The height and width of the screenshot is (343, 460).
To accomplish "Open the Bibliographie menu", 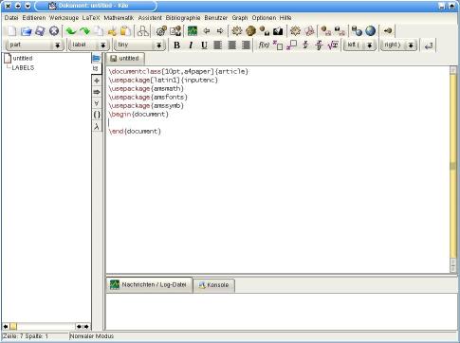I will coord(183,18).
